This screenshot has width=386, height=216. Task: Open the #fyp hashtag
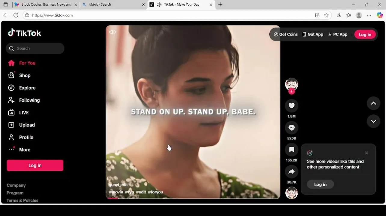[130, 192]
